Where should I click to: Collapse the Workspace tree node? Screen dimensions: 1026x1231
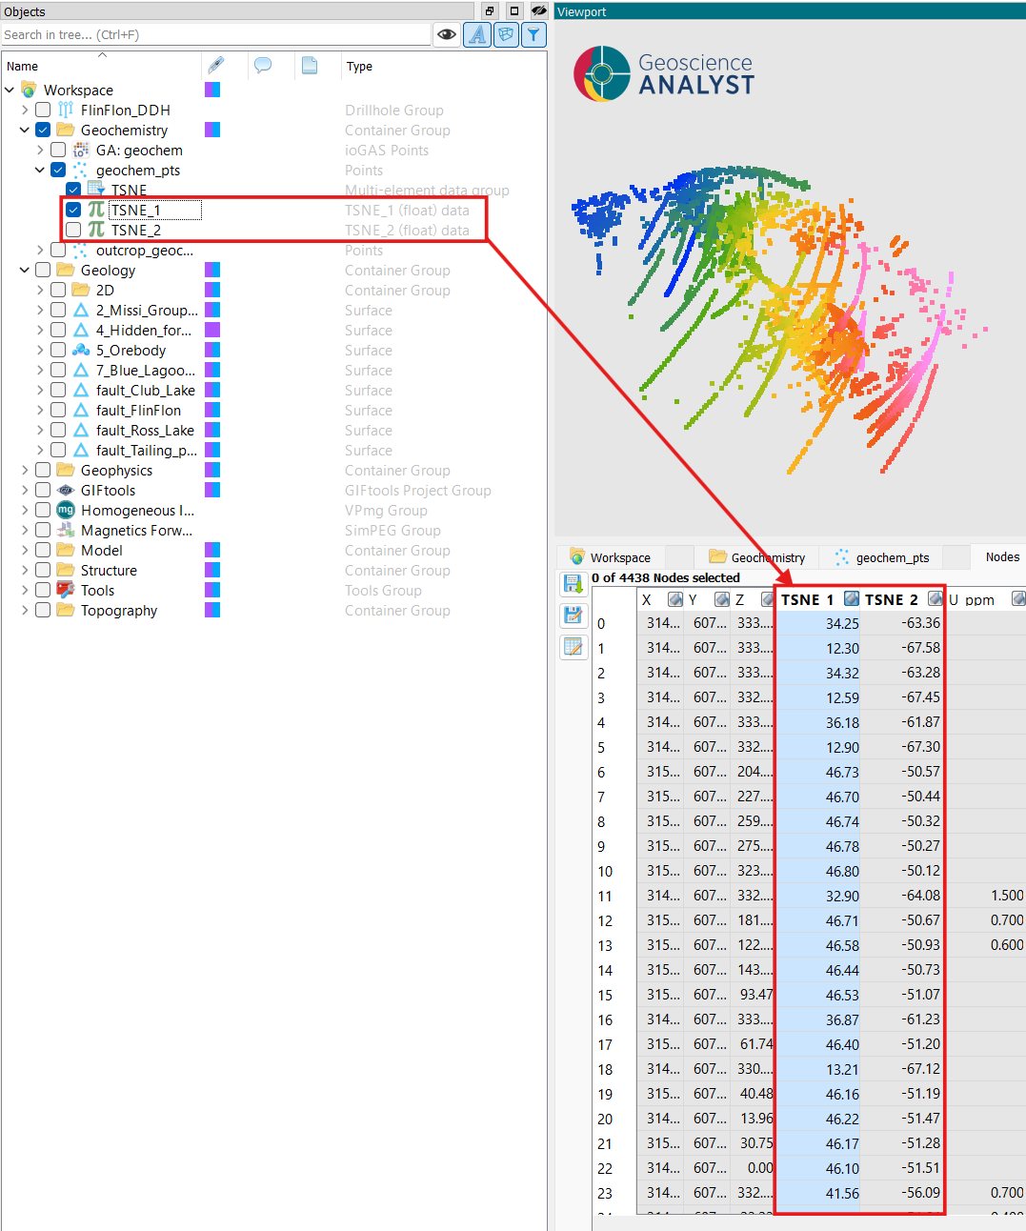point(10,90)
